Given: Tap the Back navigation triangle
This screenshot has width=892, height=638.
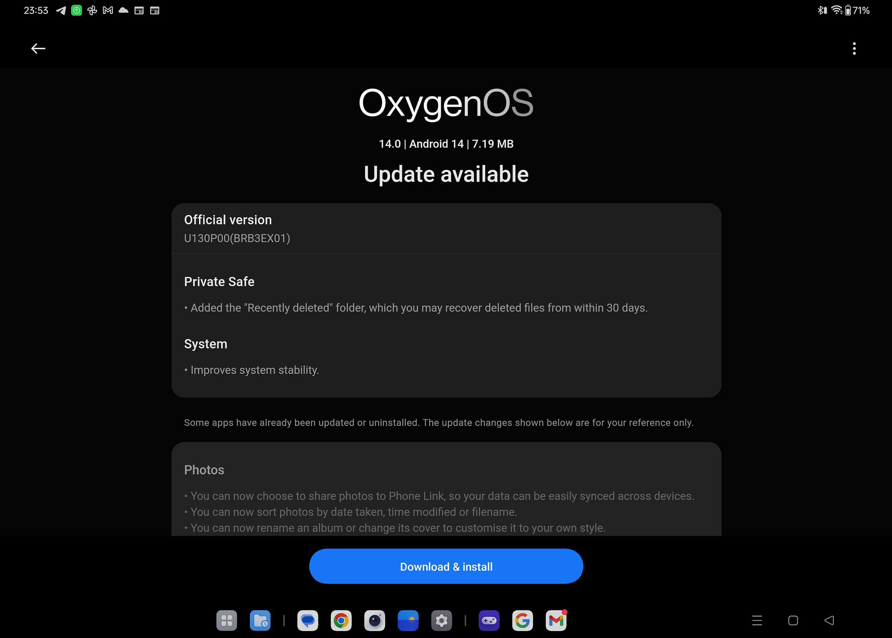Looking at the screenshot, I should [x=830, y=620].
